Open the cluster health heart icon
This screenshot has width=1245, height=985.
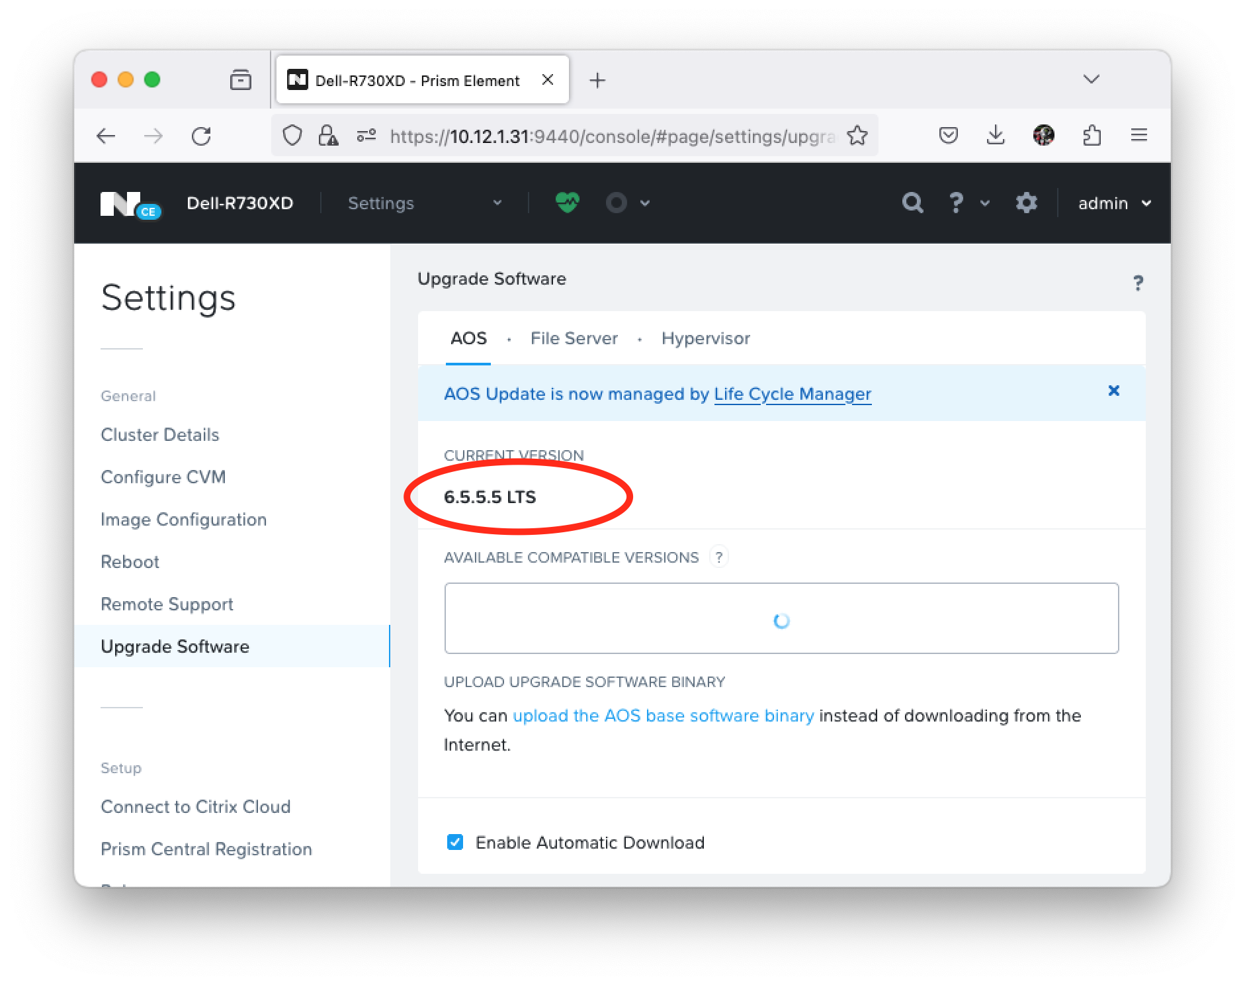point(567,203)
